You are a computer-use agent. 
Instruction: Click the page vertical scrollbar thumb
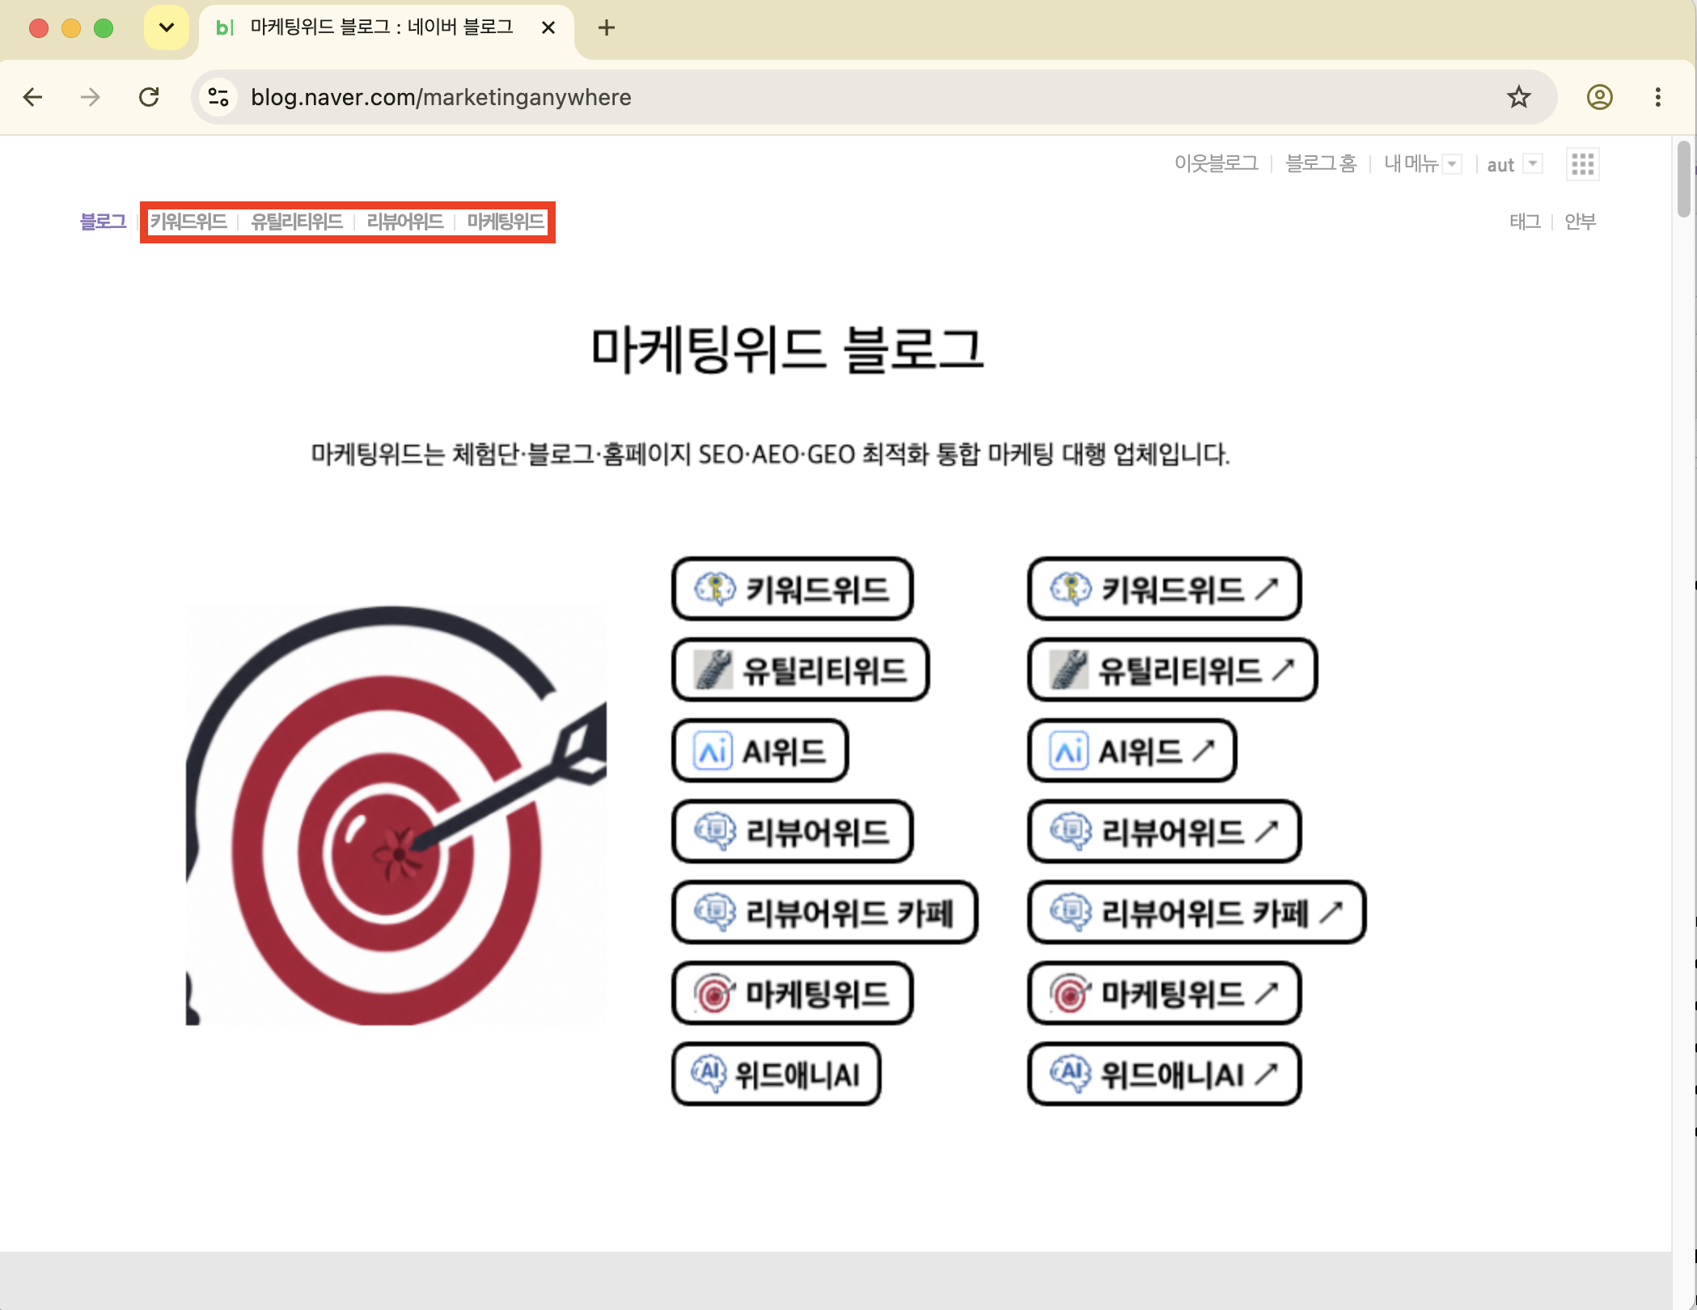coord(1684,180)
